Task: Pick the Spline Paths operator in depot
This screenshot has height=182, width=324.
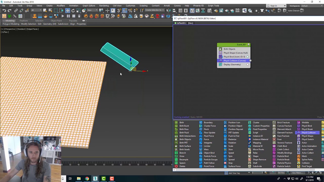Action: (305, 160)
